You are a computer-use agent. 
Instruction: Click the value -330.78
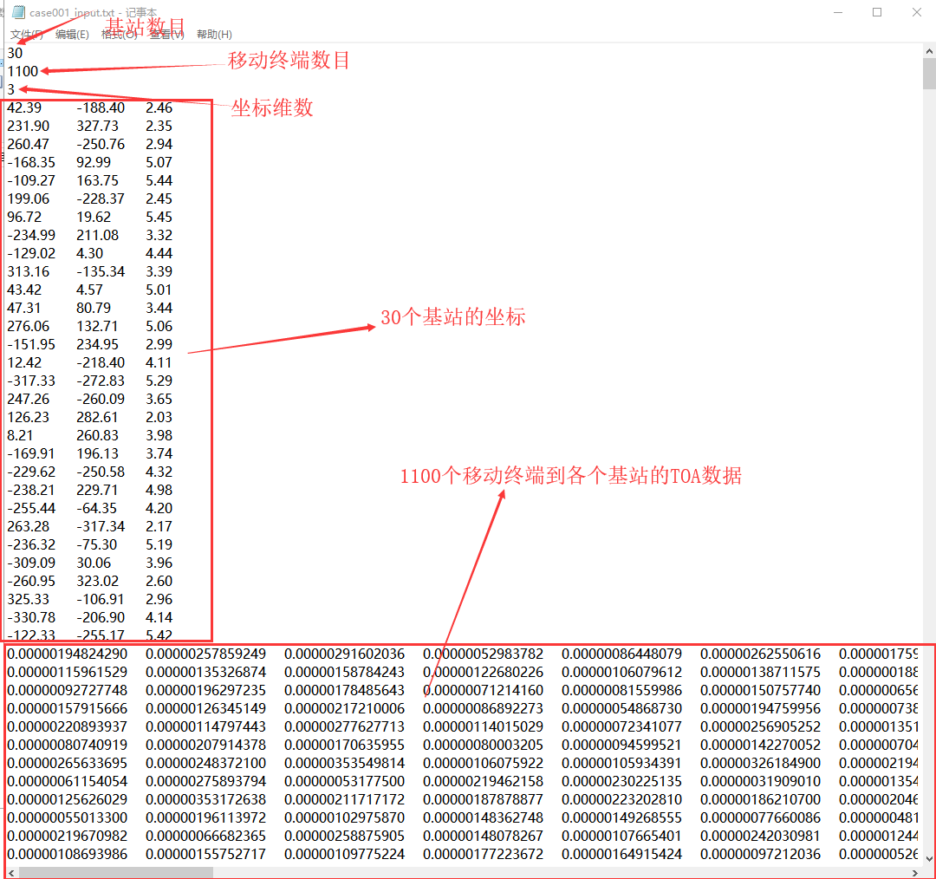pyautogui.click(x=31, y=618)
